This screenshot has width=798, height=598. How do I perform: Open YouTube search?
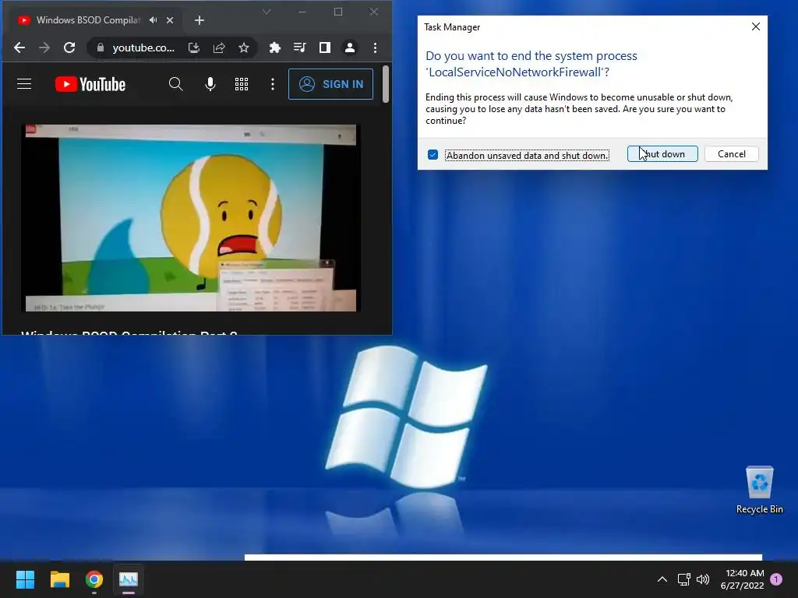coord(175,84)
